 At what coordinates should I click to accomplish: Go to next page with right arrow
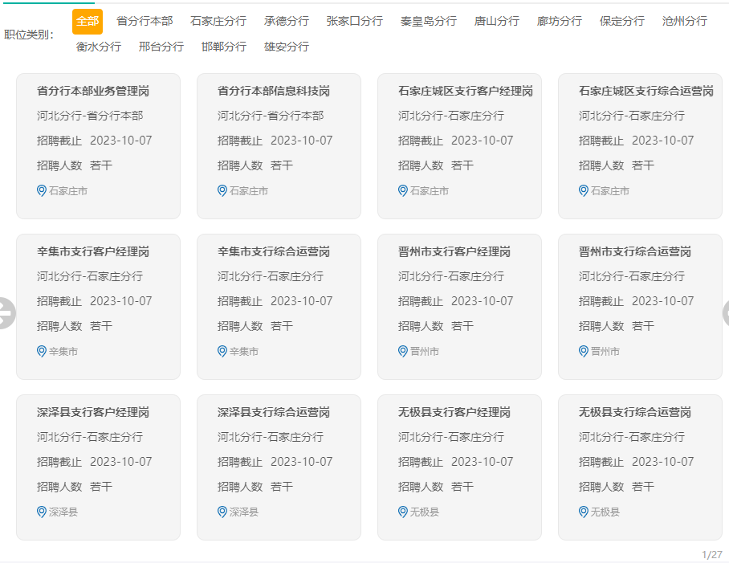point(727,313)
